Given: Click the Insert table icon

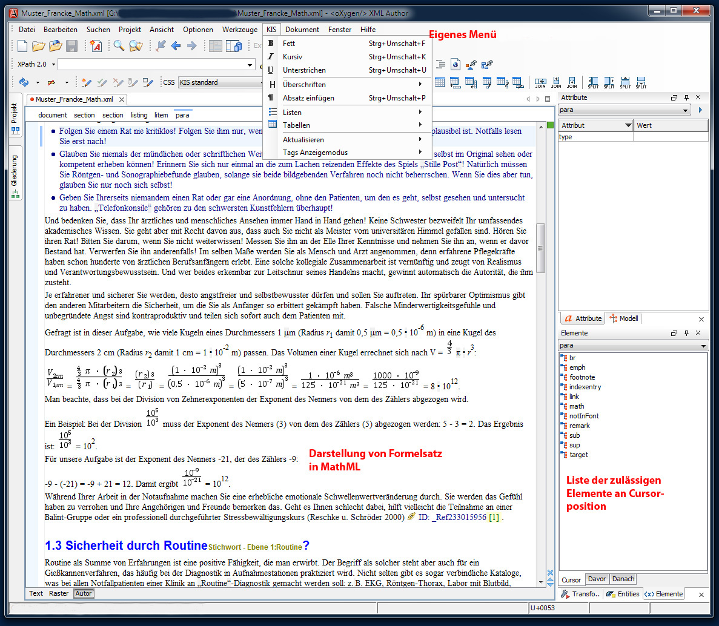Looking at the screenshot, I should [440, 82].
